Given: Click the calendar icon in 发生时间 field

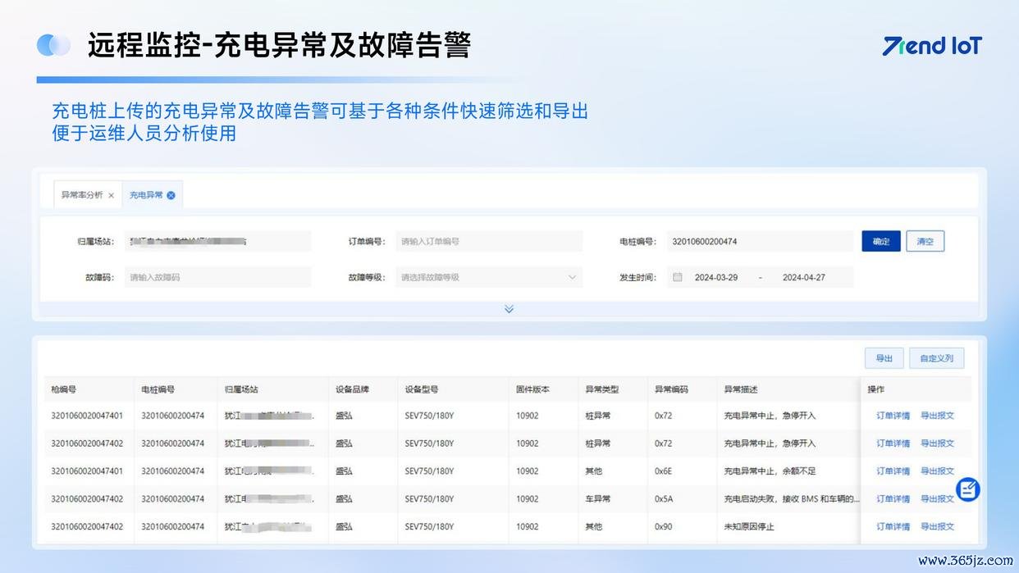Looking at the screenshot, I should pos(678,277).
